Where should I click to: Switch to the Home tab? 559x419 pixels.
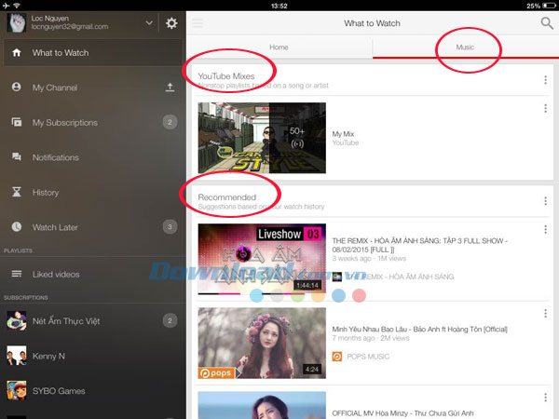279,47
